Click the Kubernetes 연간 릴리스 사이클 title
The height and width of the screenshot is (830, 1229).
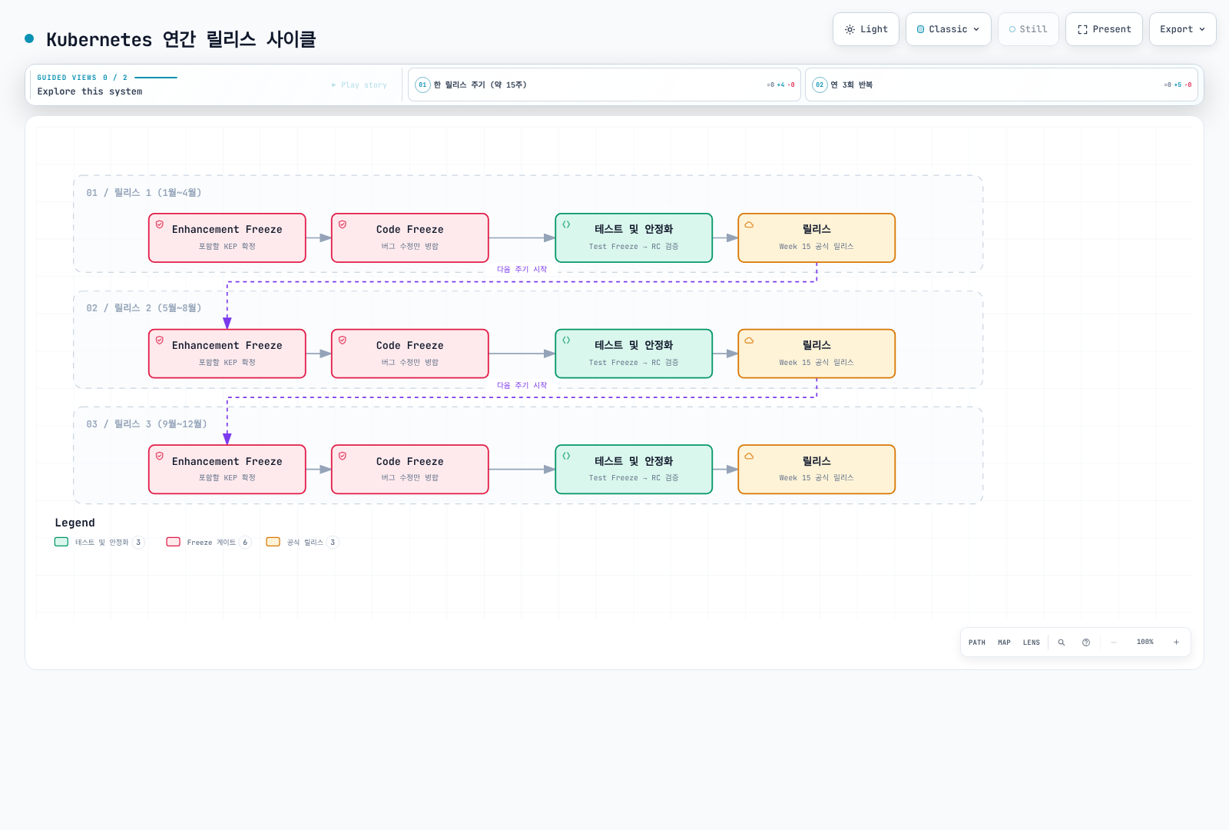[x=181, y=39]
